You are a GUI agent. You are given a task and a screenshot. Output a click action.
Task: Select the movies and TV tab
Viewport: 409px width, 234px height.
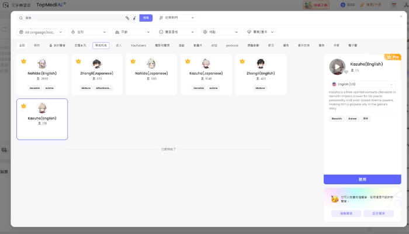tap(162, 46)
